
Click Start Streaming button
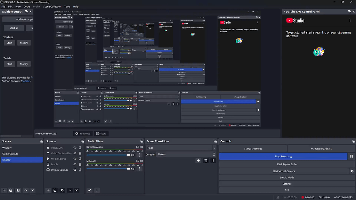coord(253,149)
